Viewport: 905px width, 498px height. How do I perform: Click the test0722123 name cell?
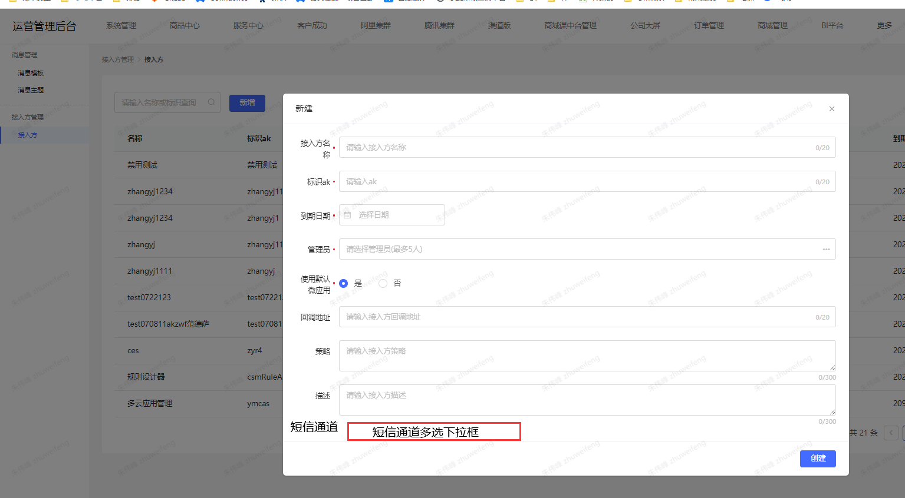tap(149, 297)
